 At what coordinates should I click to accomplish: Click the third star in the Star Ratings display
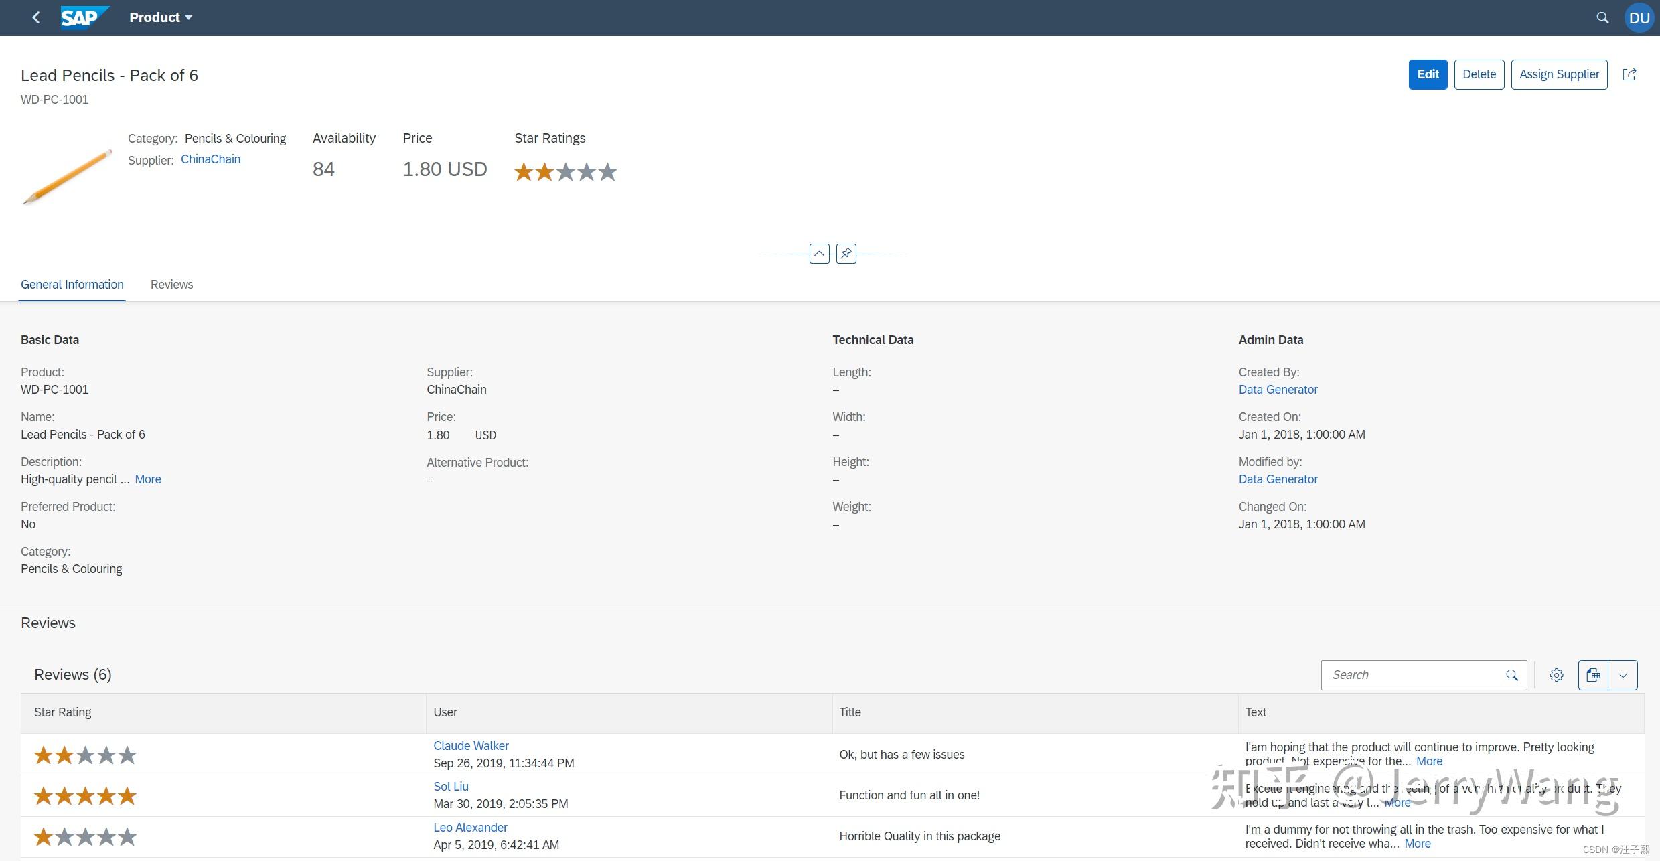(564, 171)
